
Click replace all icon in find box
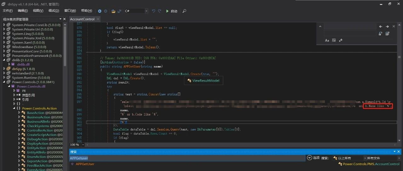tap(387, 34)
